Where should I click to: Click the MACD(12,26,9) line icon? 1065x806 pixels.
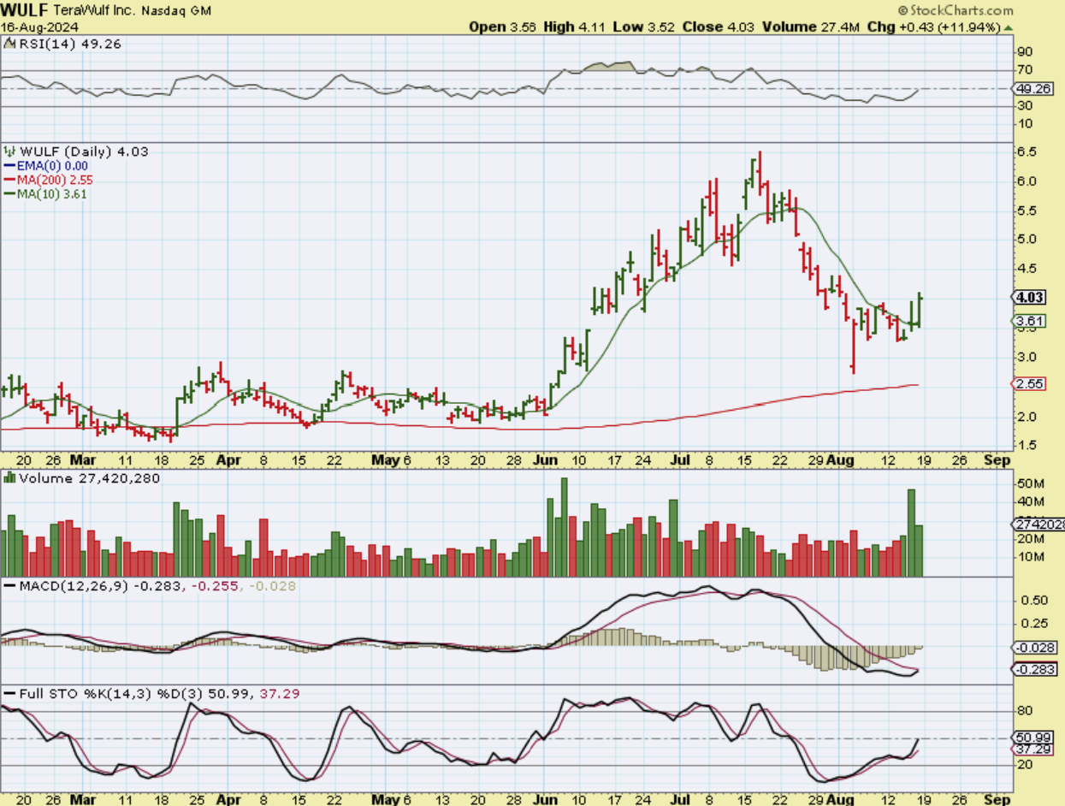coord(9,585)
